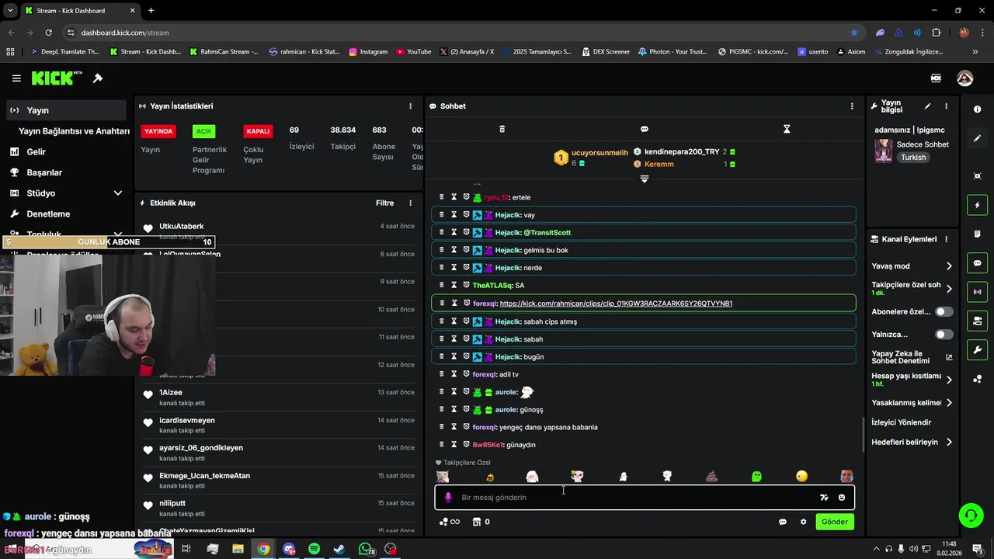
Task: Click the 7TV icon in message box
Action: pos(824,498)
